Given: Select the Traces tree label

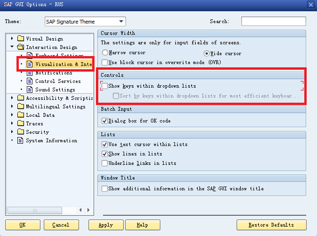Looking at the screenshot, I should (35, 123).
